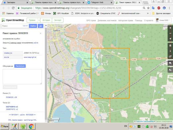
Task: Open the share map panel
Action: tap(170, 56)
